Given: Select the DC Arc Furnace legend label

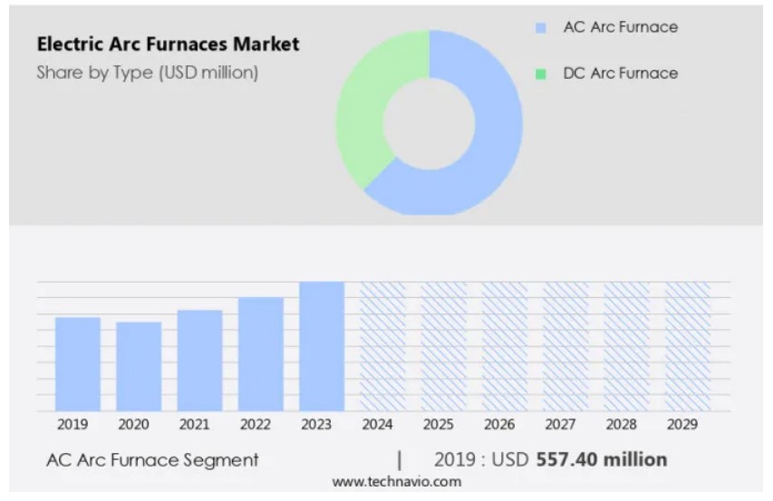Looking at the screenshot, I should (x=620, y=73).
